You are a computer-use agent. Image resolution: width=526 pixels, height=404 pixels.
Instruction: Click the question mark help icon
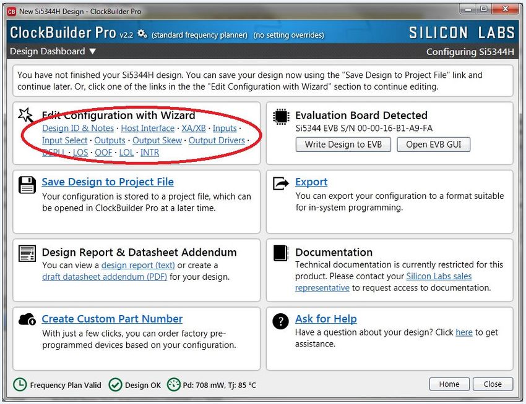[x=281, y=321]
